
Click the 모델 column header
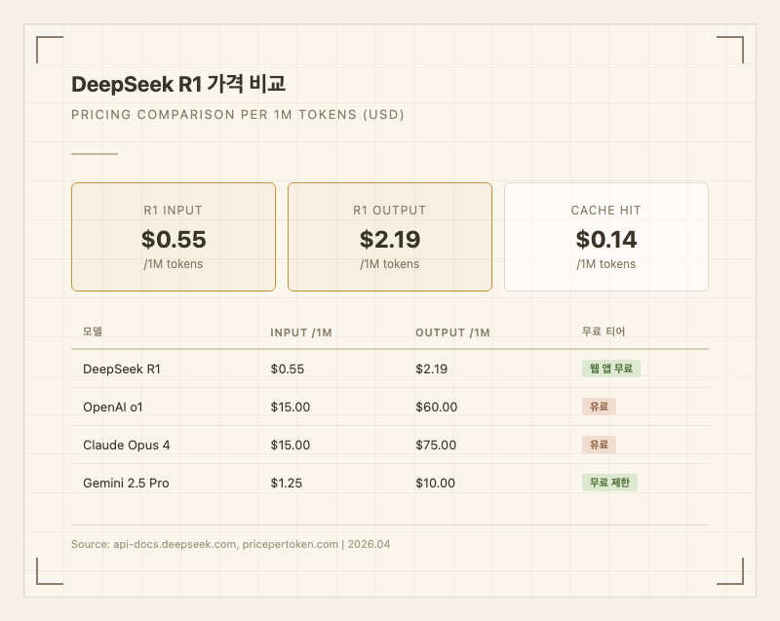tap(93, 332)
